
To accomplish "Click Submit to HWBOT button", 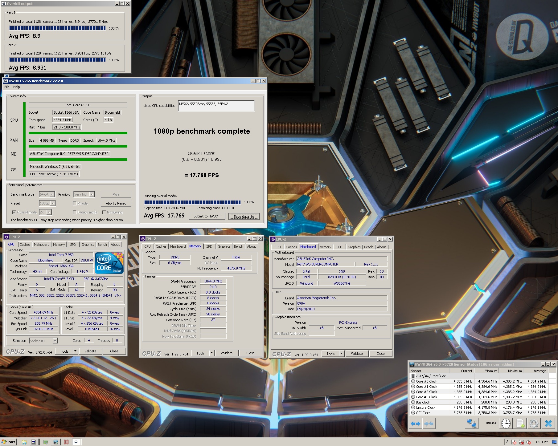I will click(x=207, y=216).
